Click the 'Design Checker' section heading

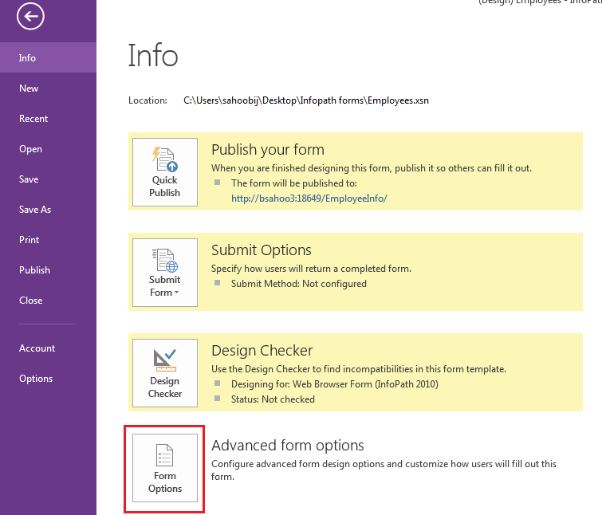pyautogui.click(x=262, y=351)
